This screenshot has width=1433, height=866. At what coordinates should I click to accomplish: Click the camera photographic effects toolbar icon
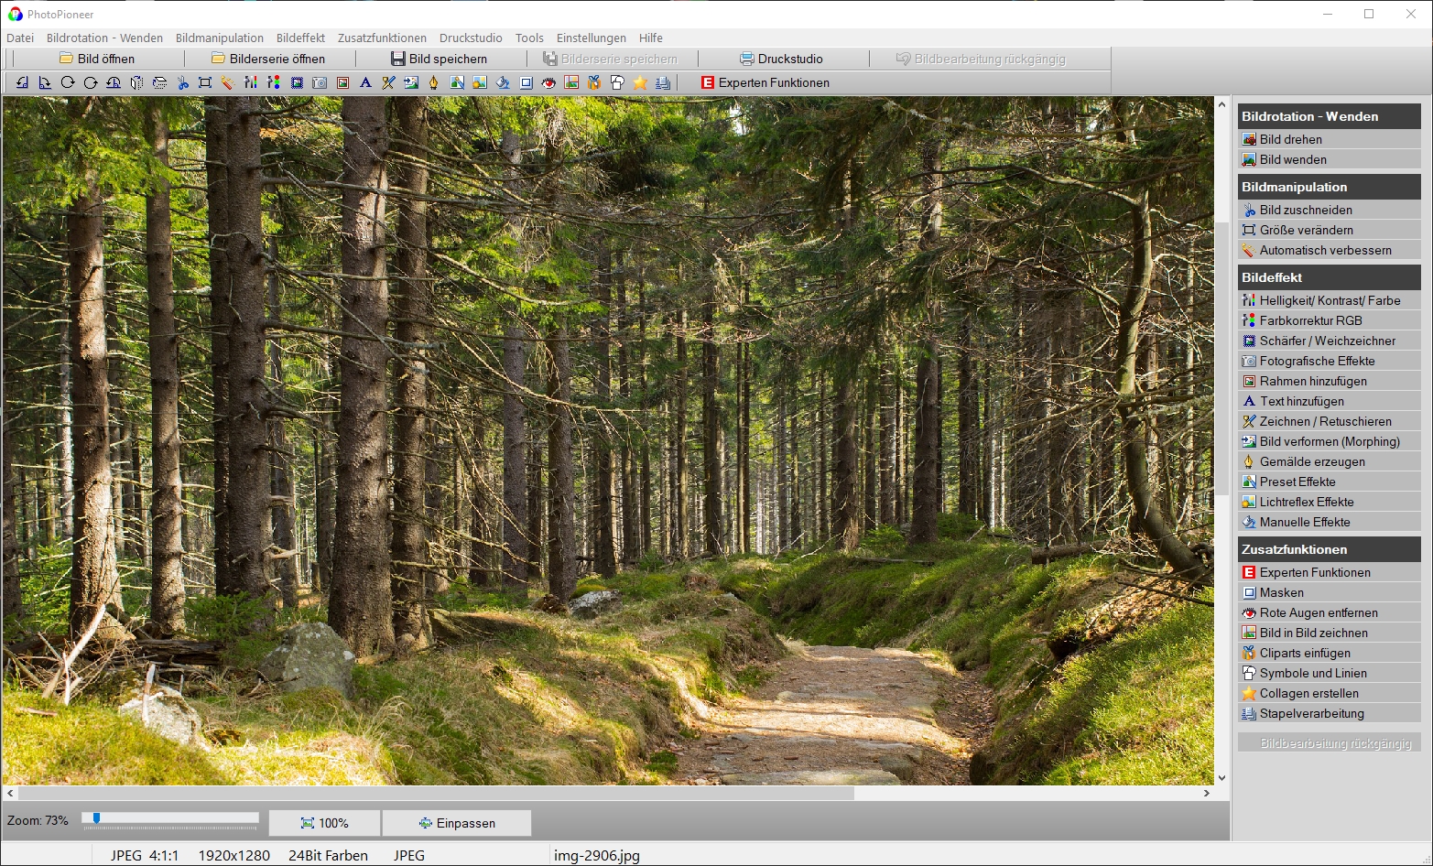coord(320,82)
